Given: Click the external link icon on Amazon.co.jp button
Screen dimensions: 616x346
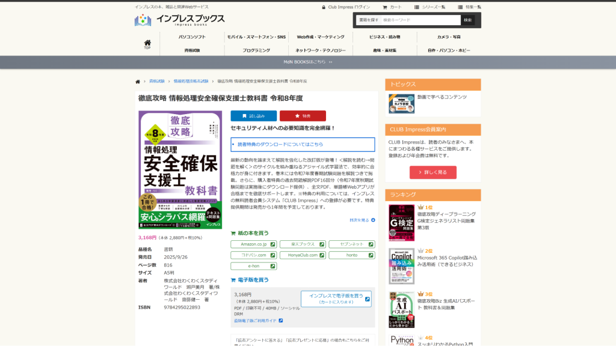Looking at the screenshot, I should click(x=273, y=244).
